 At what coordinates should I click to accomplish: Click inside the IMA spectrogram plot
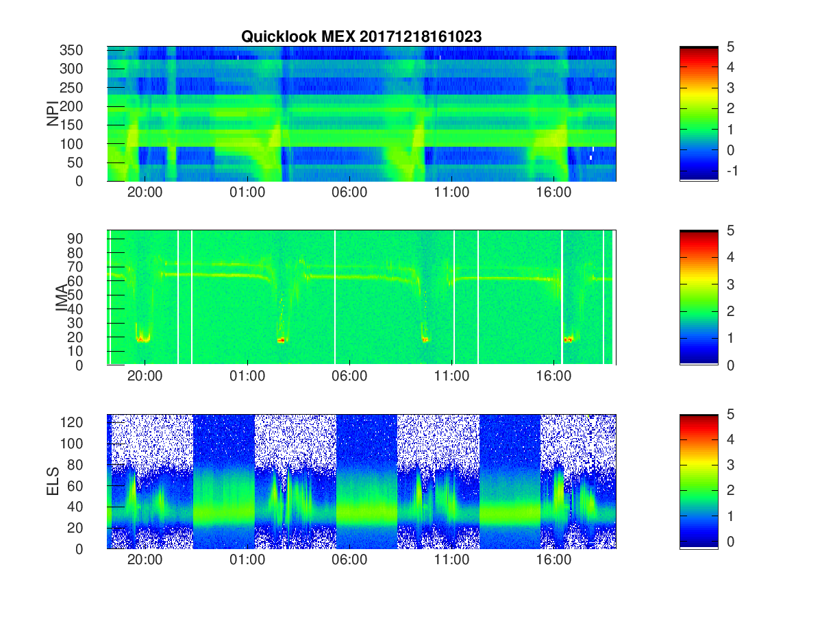pos(362,298)
